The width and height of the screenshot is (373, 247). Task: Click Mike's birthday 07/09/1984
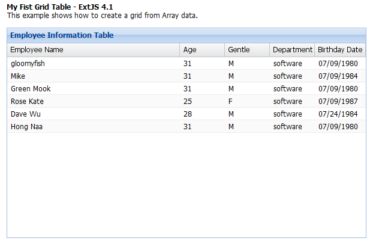[x=338, y=76]
